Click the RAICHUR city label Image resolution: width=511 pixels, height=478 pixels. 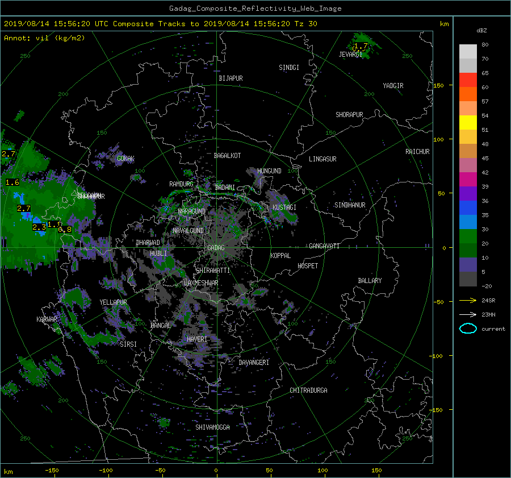[417, 152]
